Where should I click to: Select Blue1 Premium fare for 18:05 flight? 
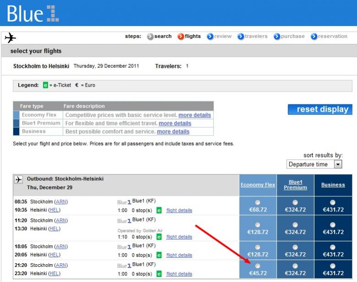click(295, 247)
